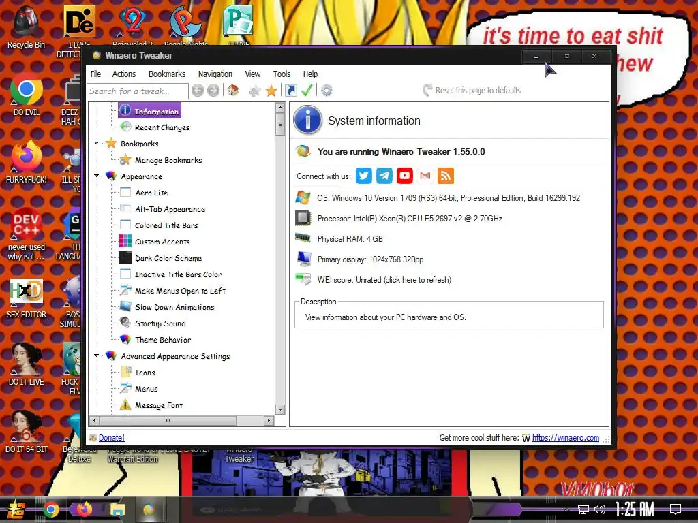Click the Windows logo beside OS version

(x=303, y=197)
